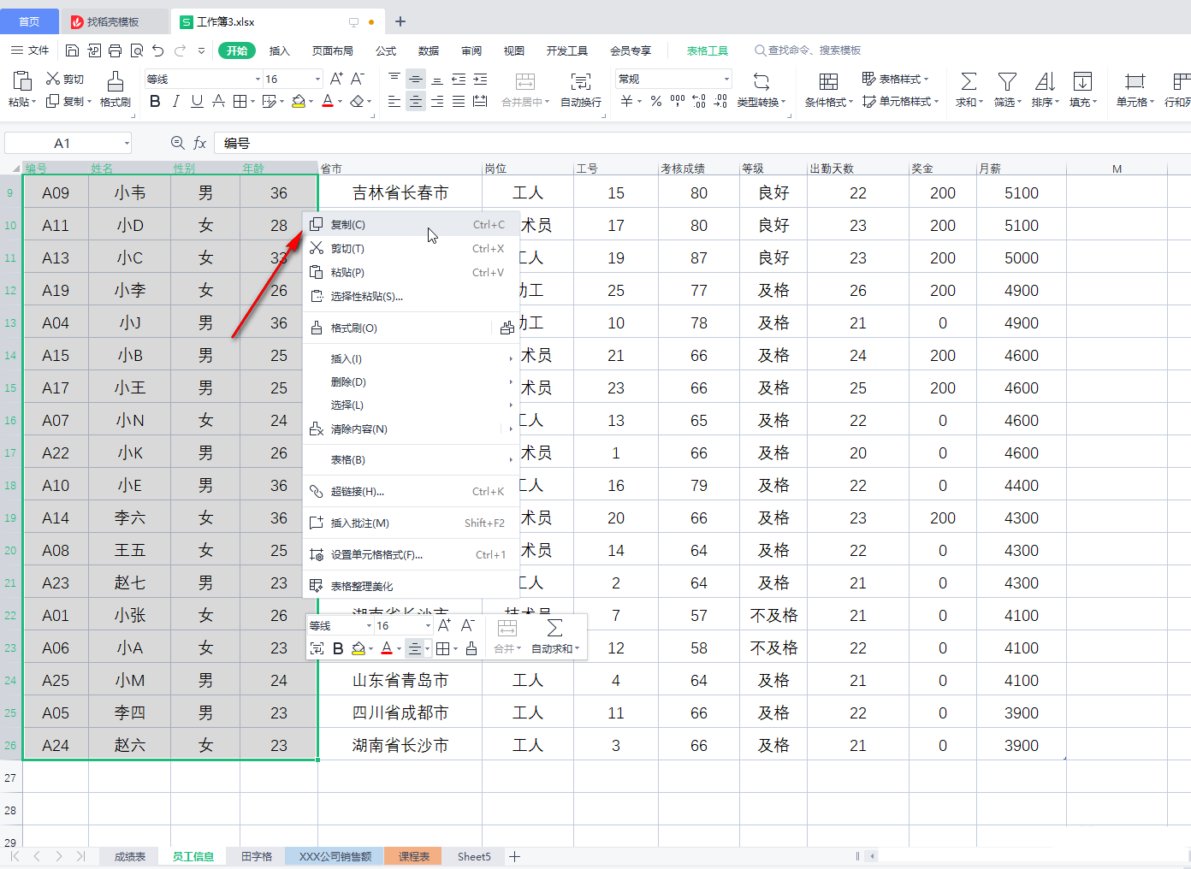Open the number format dropdown showing 常规
The height and width of the screenshot is (869, 1191).
coord(673,78)
